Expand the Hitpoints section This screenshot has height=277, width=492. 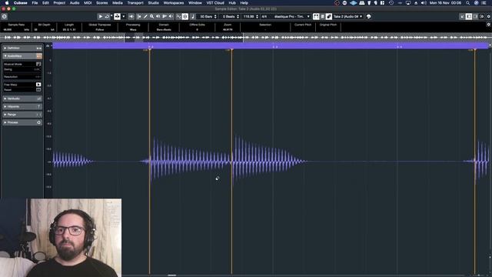point(22,106)
